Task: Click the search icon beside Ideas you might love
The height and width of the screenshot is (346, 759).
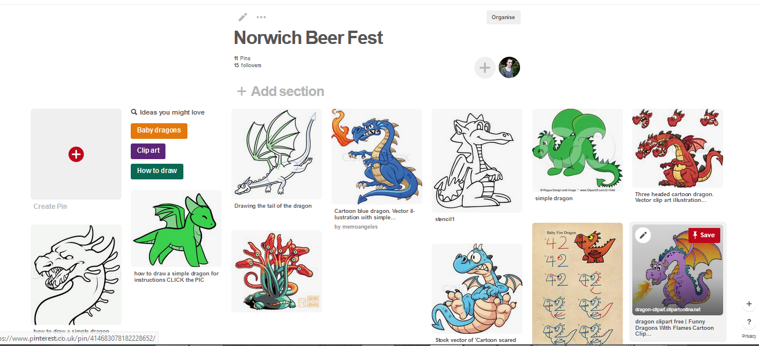Action: (134, 112)
